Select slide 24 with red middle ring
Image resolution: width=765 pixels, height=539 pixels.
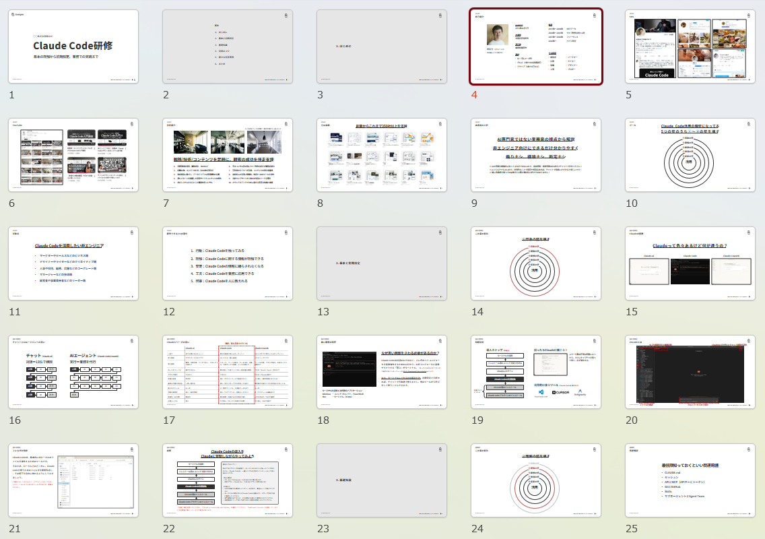(x=535, y=480)
